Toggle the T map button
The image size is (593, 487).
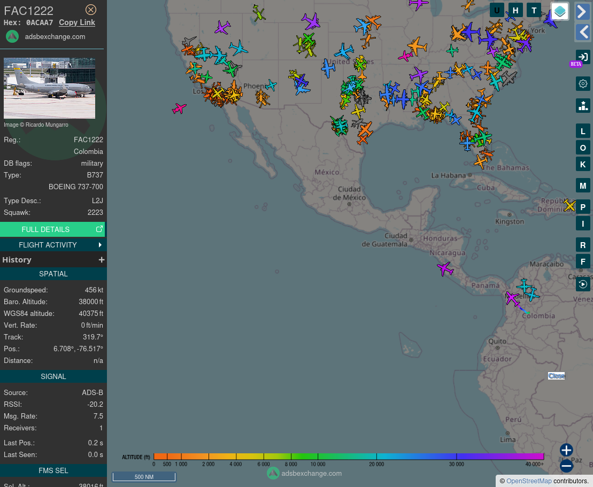pos(534,10)
